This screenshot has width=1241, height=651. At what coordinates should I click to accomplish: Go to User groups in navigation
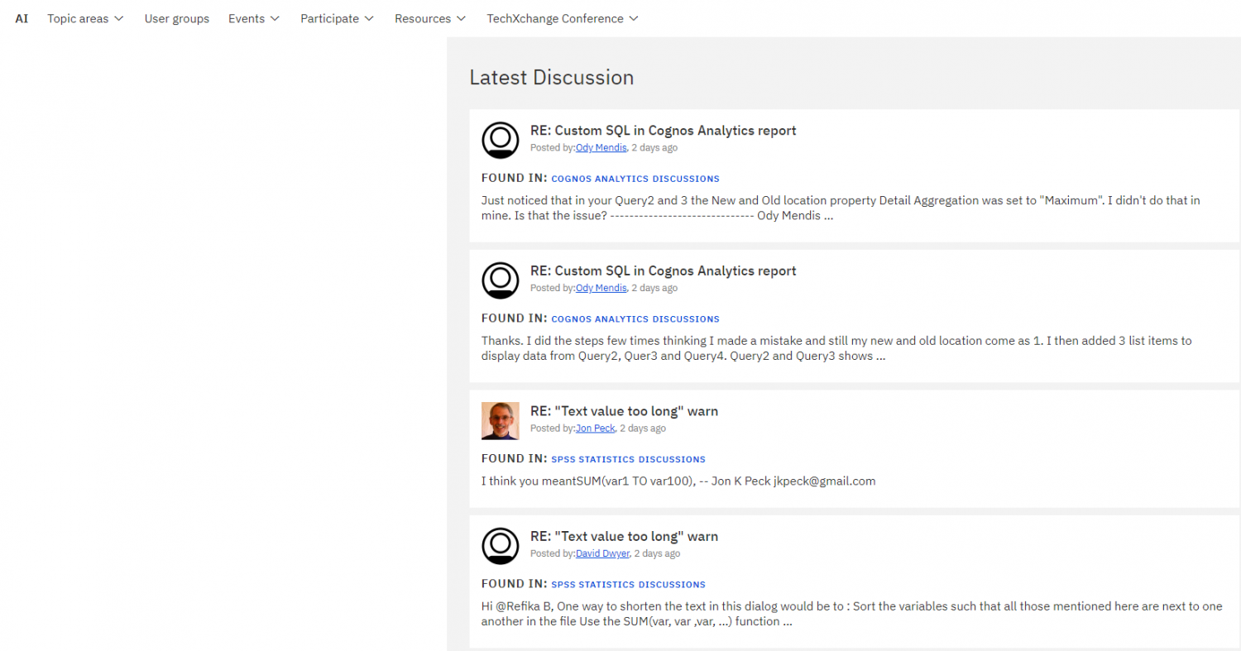click(x=176, y=18)
